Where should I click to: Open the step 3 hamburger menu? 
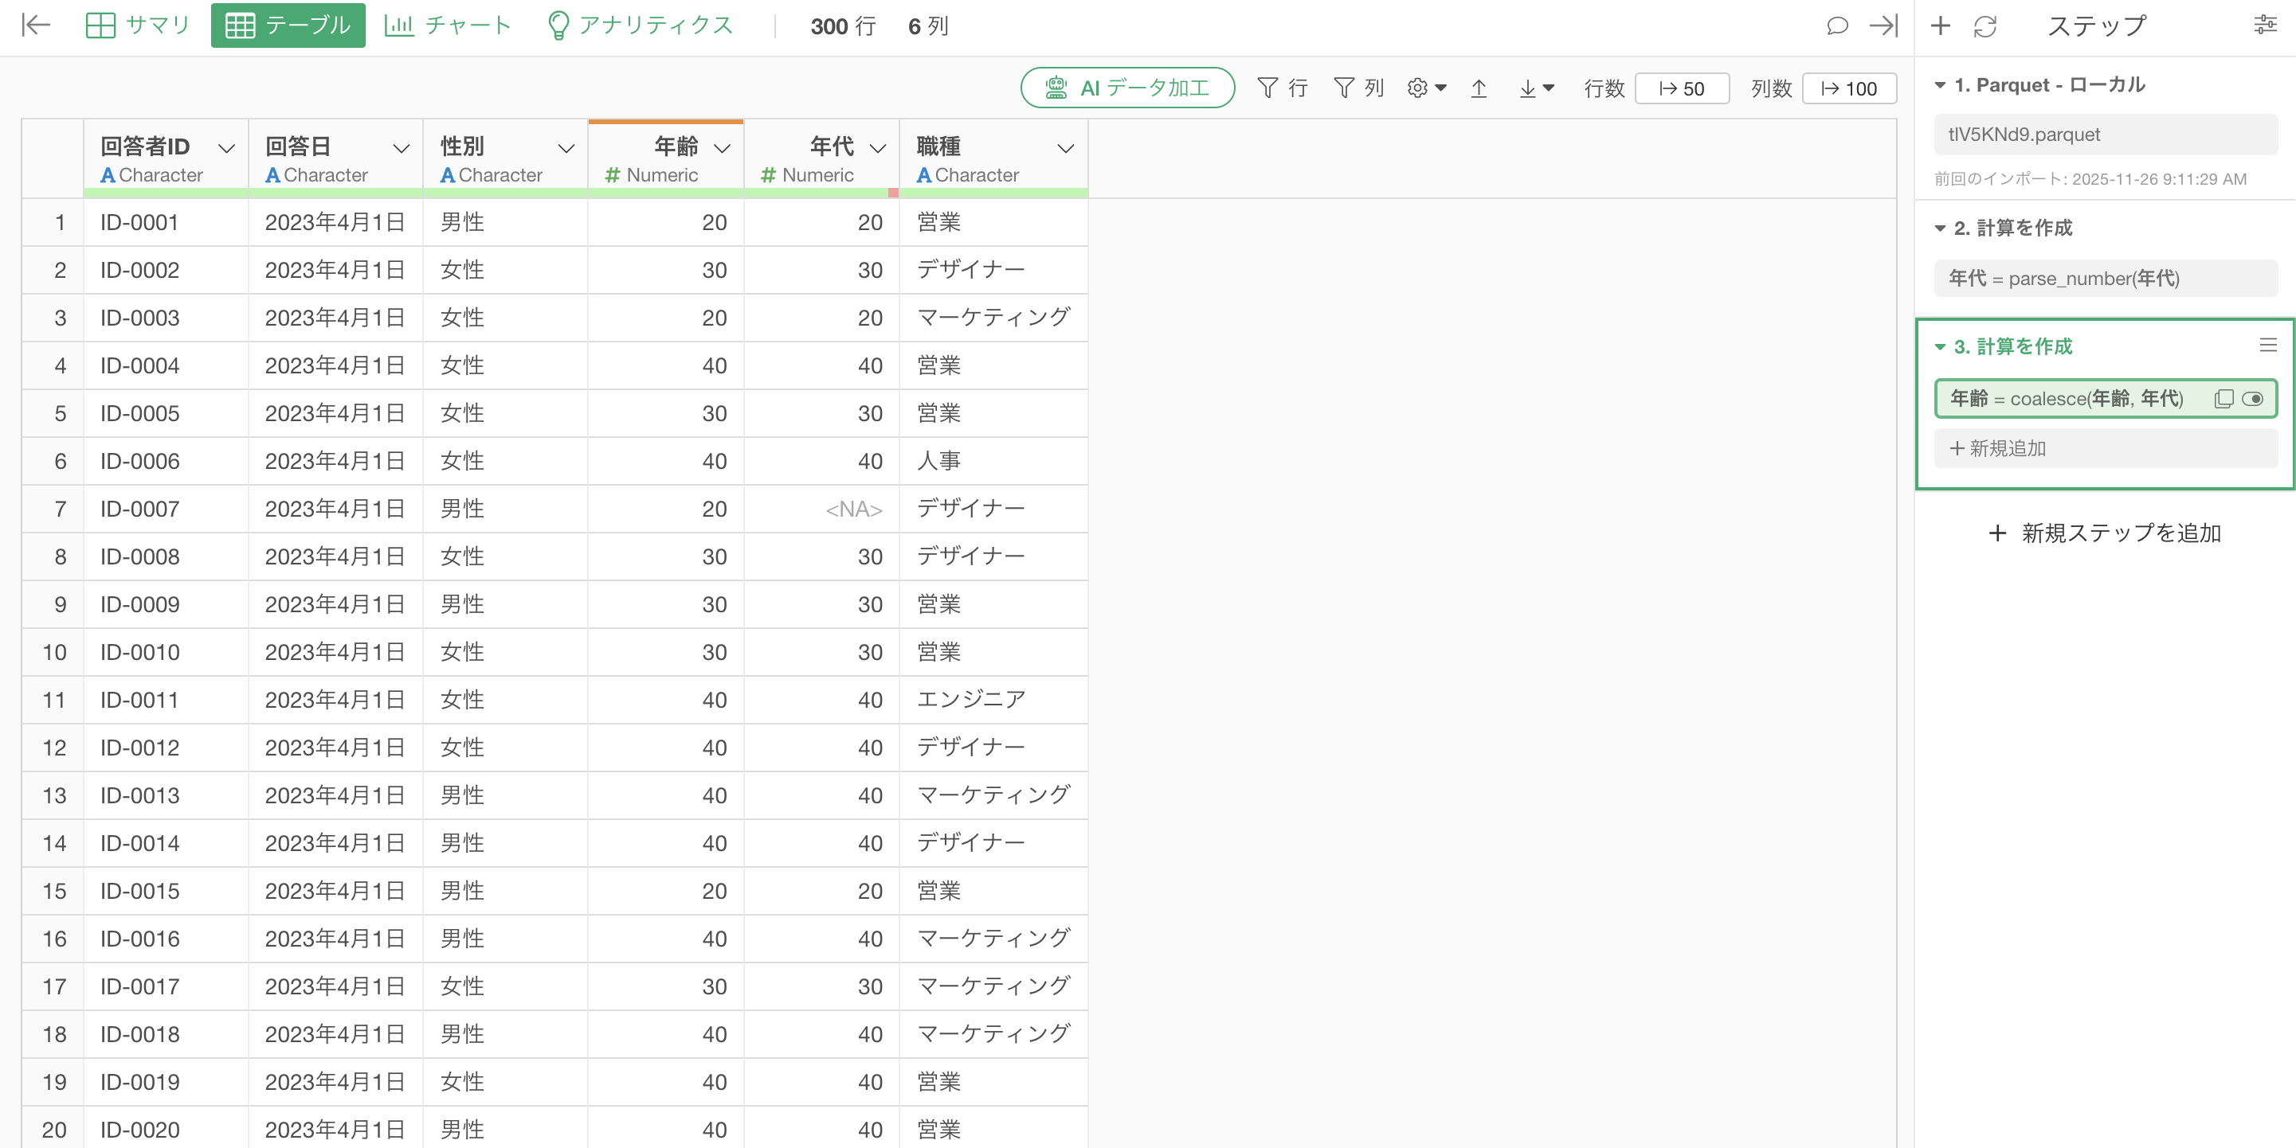click(2267, 346)
